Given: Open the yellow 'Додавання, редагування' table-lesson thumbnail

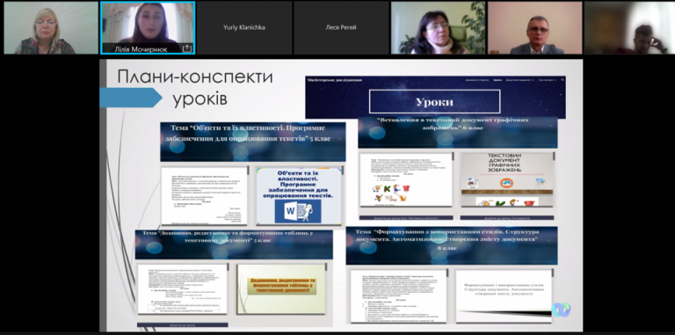Looking at the screenshot, I should tap(282, 288).
